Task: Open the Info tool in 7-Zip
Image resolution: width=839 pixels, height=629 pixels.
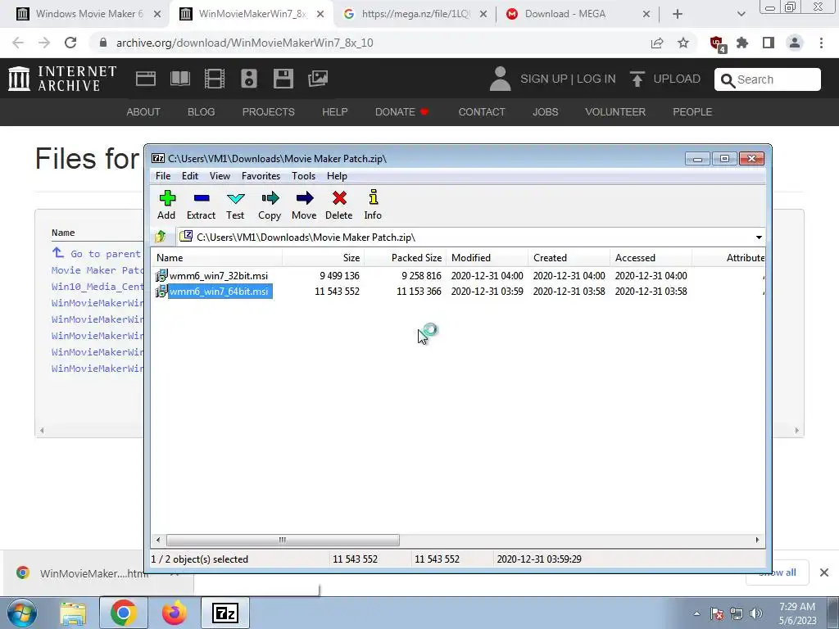Action: click(x=374, y=197)
